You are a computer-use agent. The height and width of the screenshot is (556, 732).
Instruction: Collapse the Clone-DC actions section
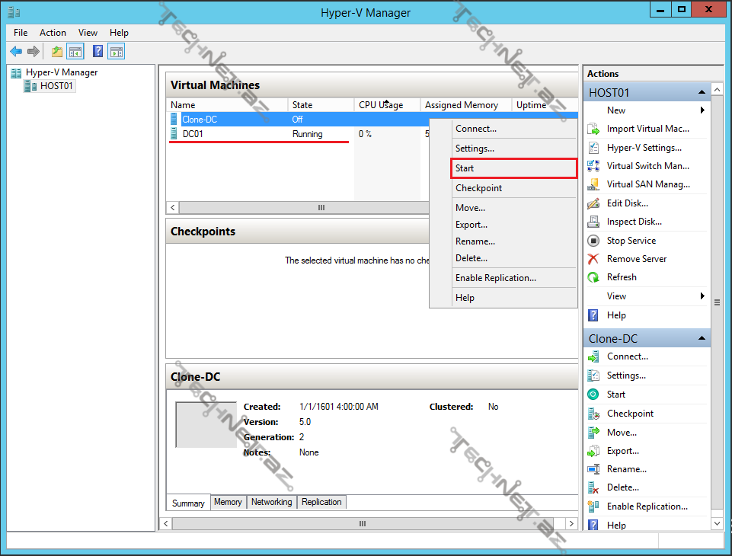(x=702, y=339)
